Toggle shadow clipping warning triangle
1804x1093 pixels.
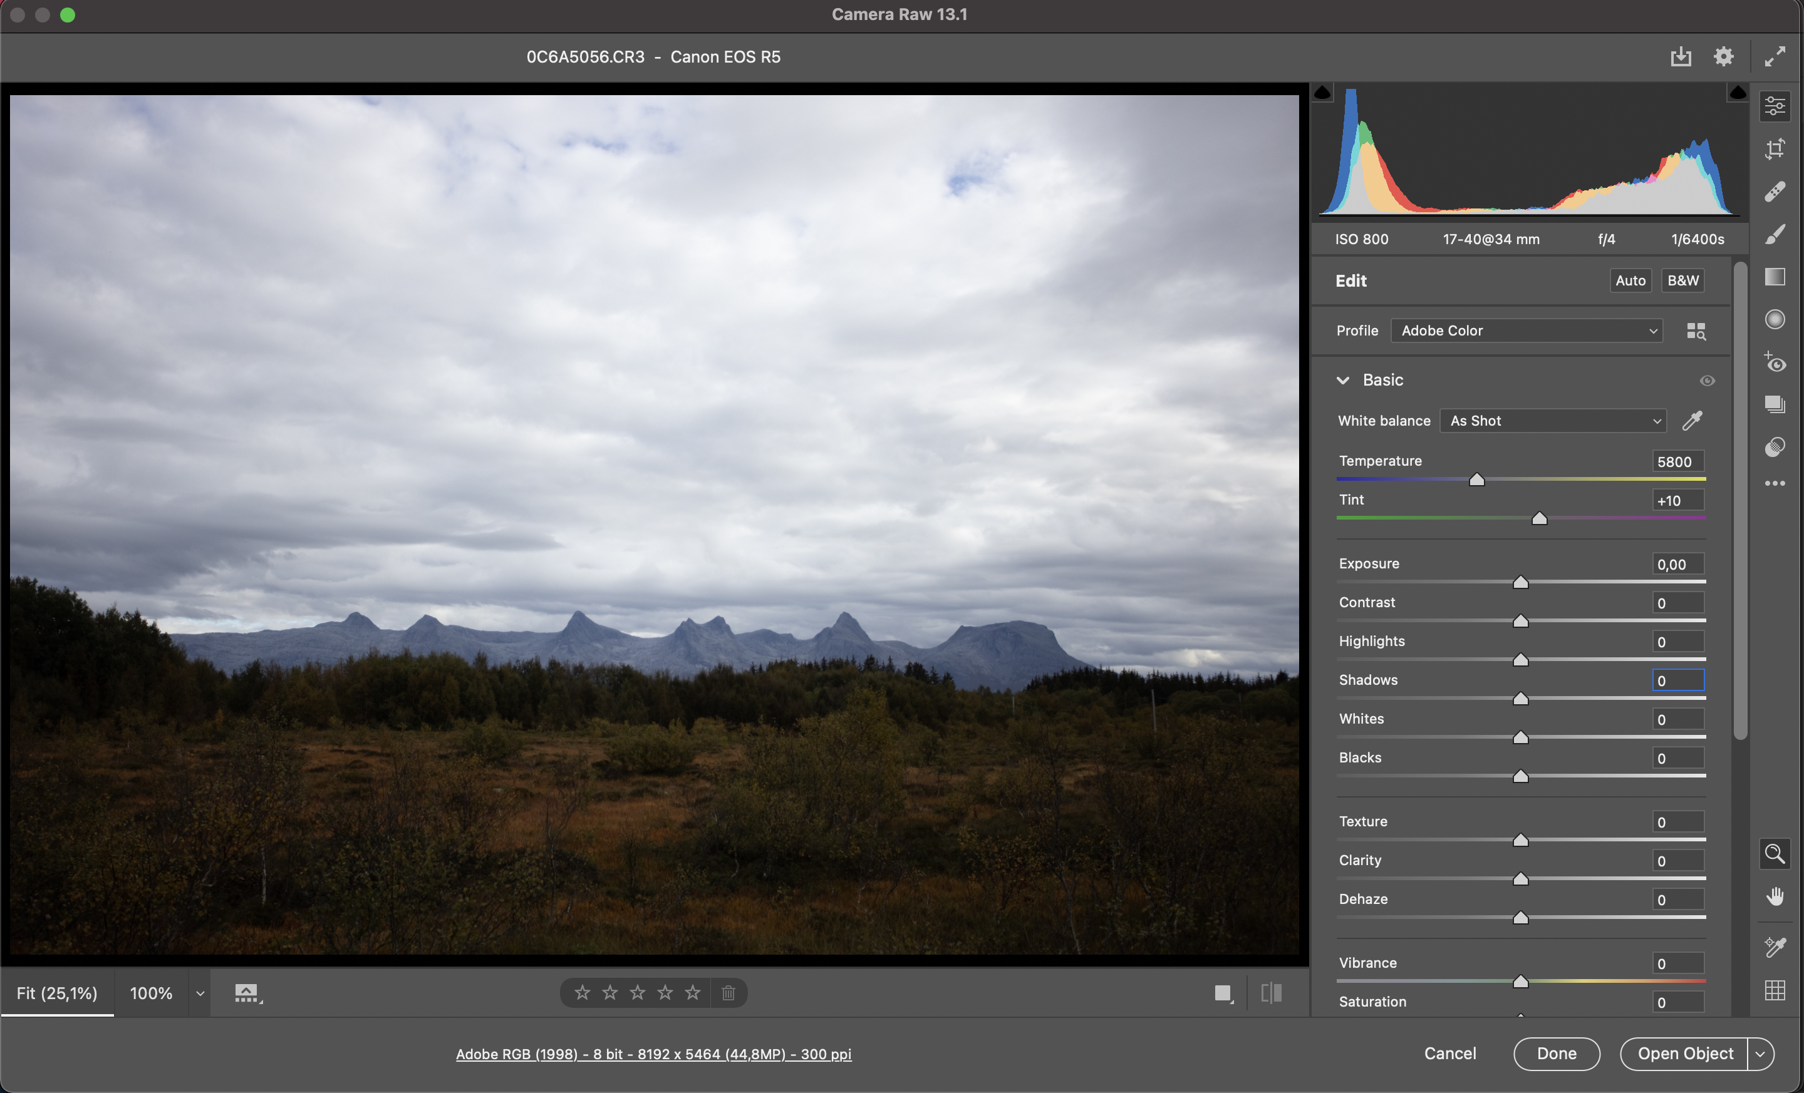pyautogui.click(x=1322, y=93)
